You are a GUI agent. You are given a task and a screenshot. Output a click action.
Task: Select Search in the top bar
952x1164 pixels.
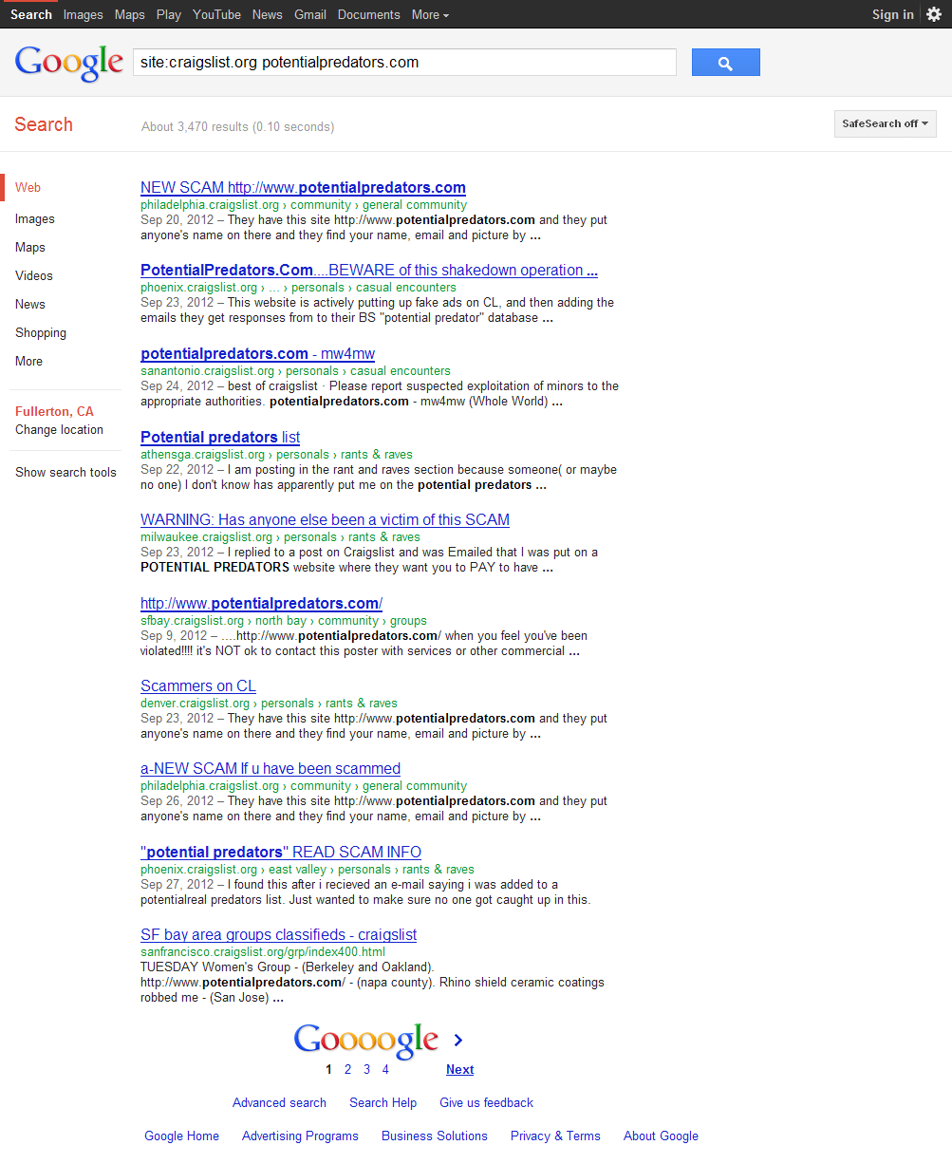[31, 14]
